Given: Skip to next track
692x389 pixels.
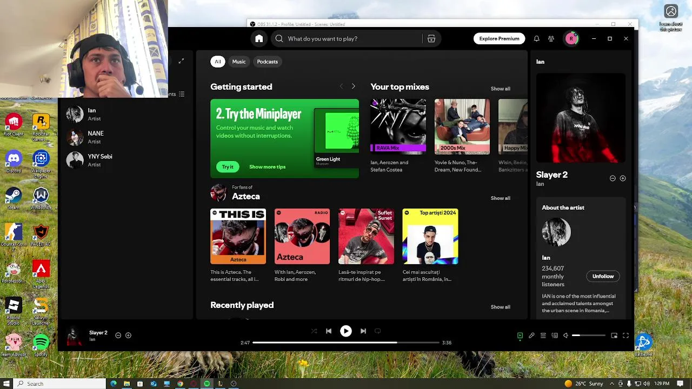Looking at the screenshot, I should tap(363, 331).
